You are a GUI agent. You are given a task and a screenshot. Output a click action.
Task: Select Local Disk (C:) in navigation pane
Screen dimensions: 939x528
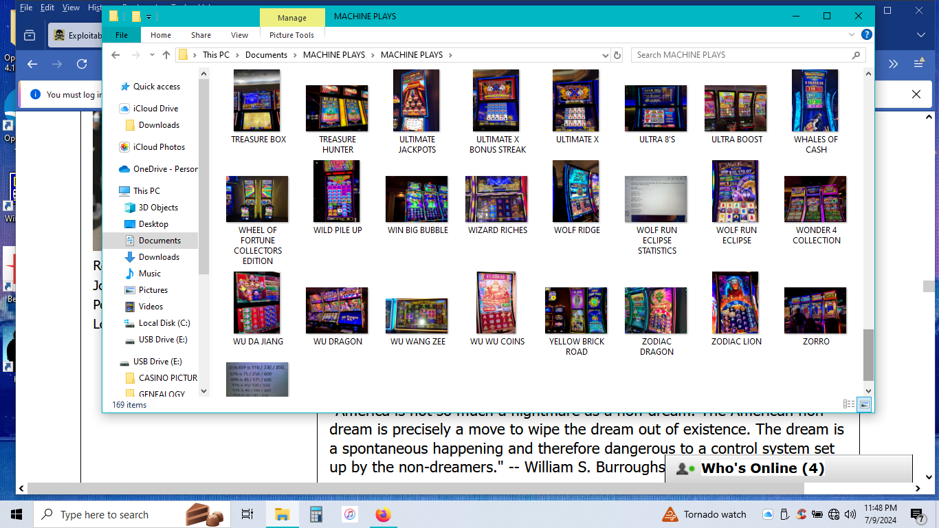[x=164, y=323]
